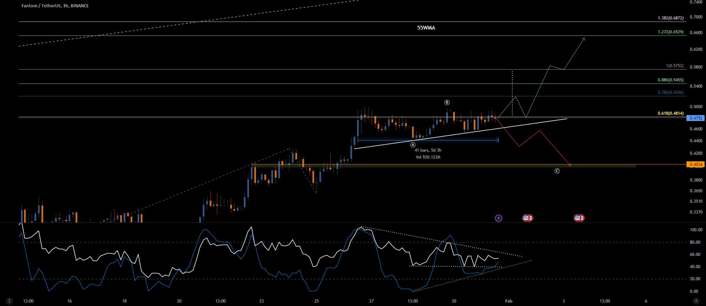Click 0.4600 on the price axis

pos(696,129)
